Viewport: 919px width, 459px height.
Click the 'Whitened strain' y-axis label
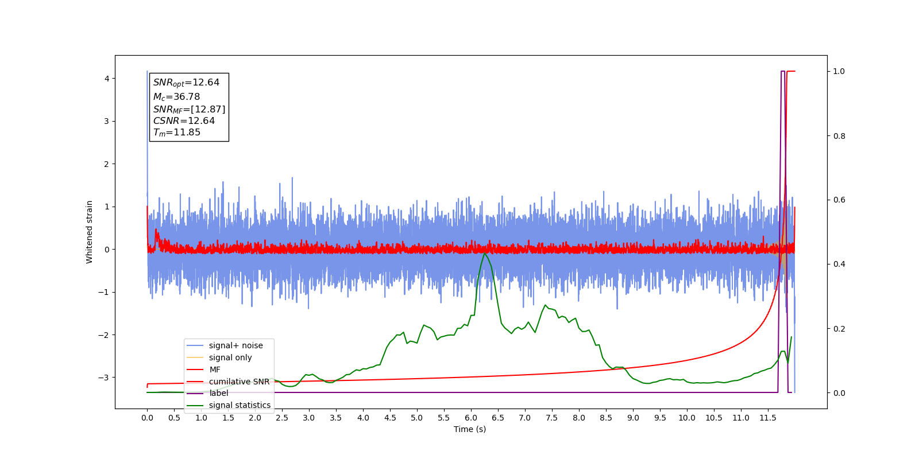coord(90,232)
